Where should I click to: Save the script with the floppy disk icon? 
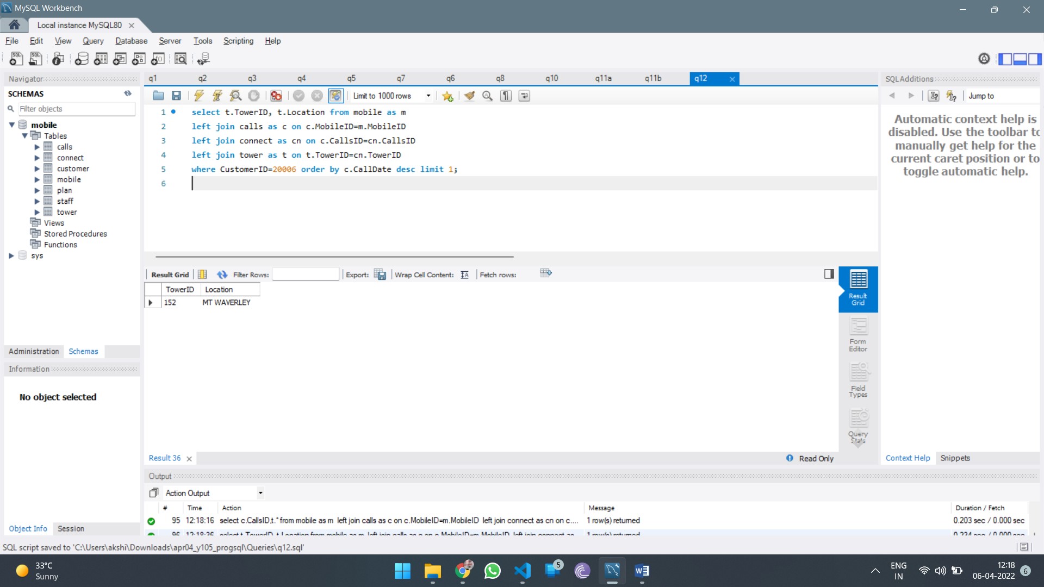click(x=176, y=96)
